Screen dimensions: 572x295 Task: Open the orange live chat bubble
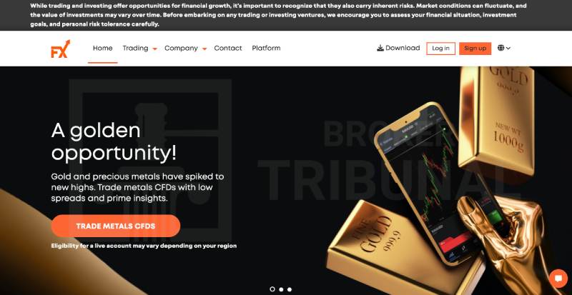(558, 279)
